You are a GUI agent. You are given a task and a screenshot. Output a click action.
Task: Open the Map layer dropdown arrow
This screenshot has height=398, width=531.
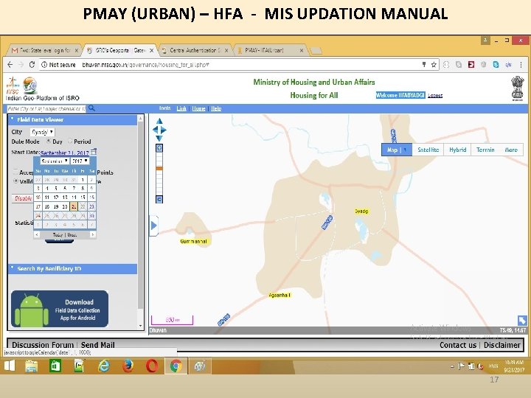coord(406,150)
